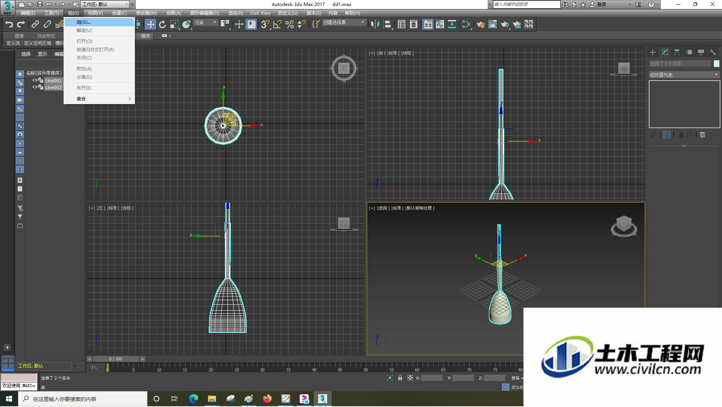
Task: Activate the Select and Scale tool
Action: tap(174, 24)
